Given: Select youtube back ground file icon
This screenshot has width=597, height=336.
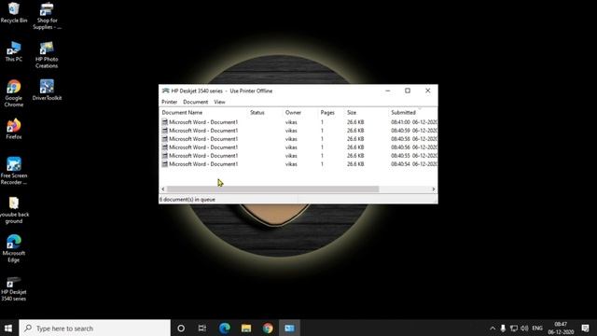Looking at the screenshot, I should pyautogui.click(x=14, y=210).
